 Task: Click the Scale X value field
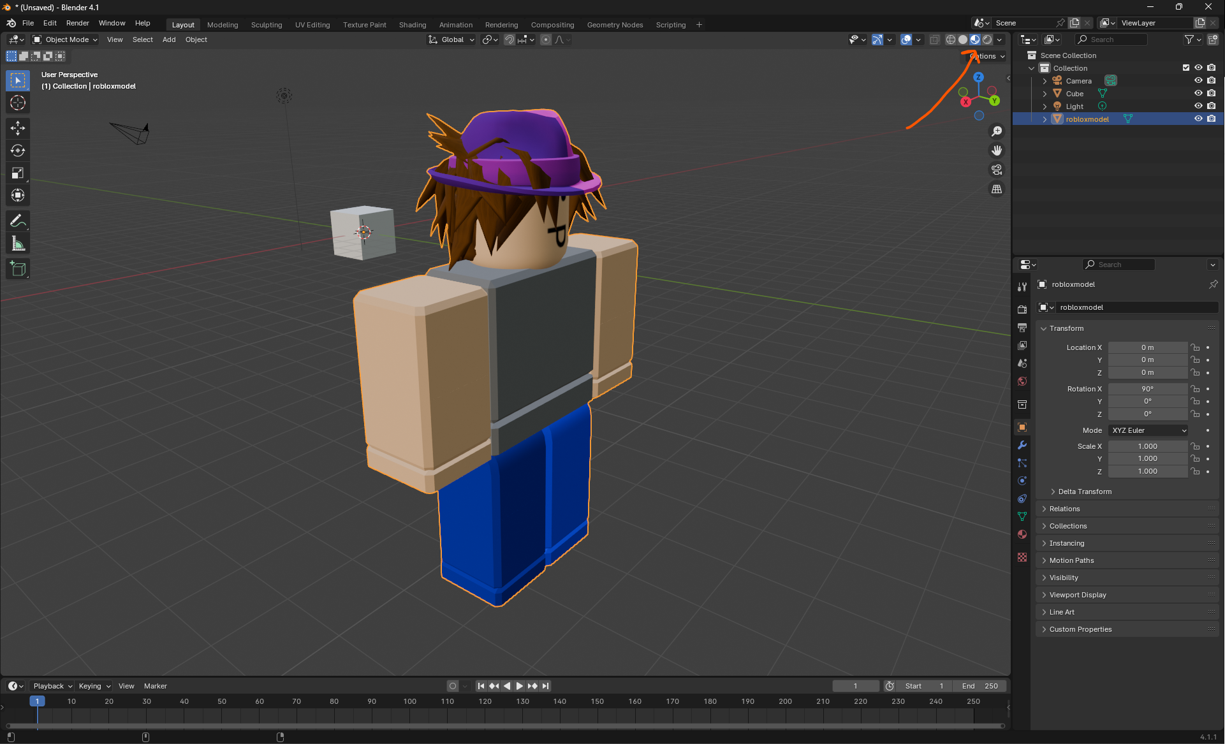1148,446
